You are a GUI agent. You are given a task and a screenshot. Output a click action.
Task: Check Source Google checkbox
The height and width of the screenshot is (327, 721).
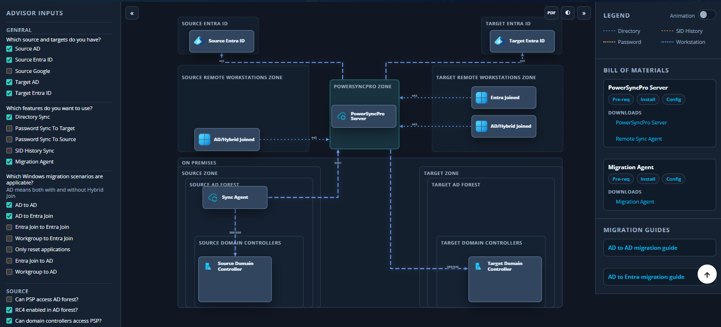[x=9, y=71]
